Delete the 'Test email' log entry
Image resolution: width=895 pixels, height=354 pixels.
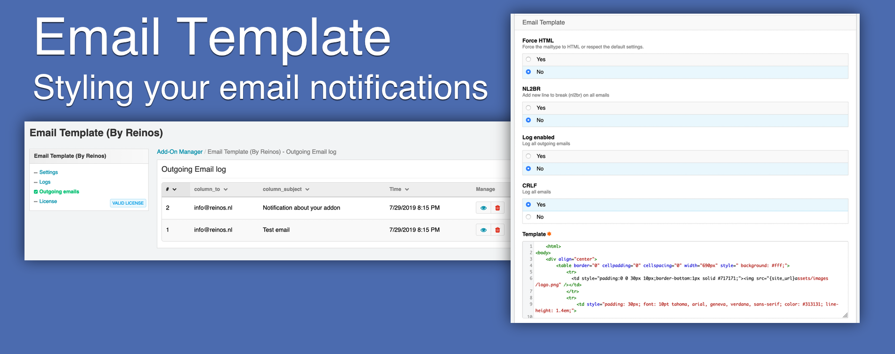(497, 230)
